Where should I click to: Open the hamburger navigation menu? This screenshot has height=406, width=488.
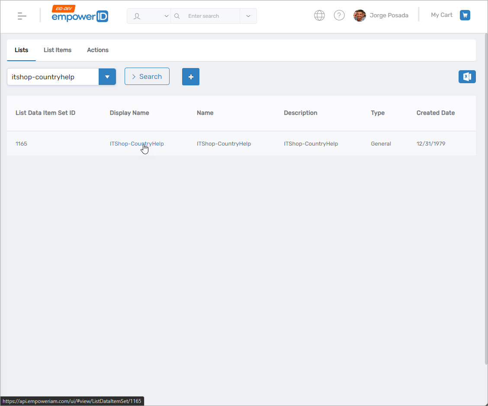coord(21,15)
